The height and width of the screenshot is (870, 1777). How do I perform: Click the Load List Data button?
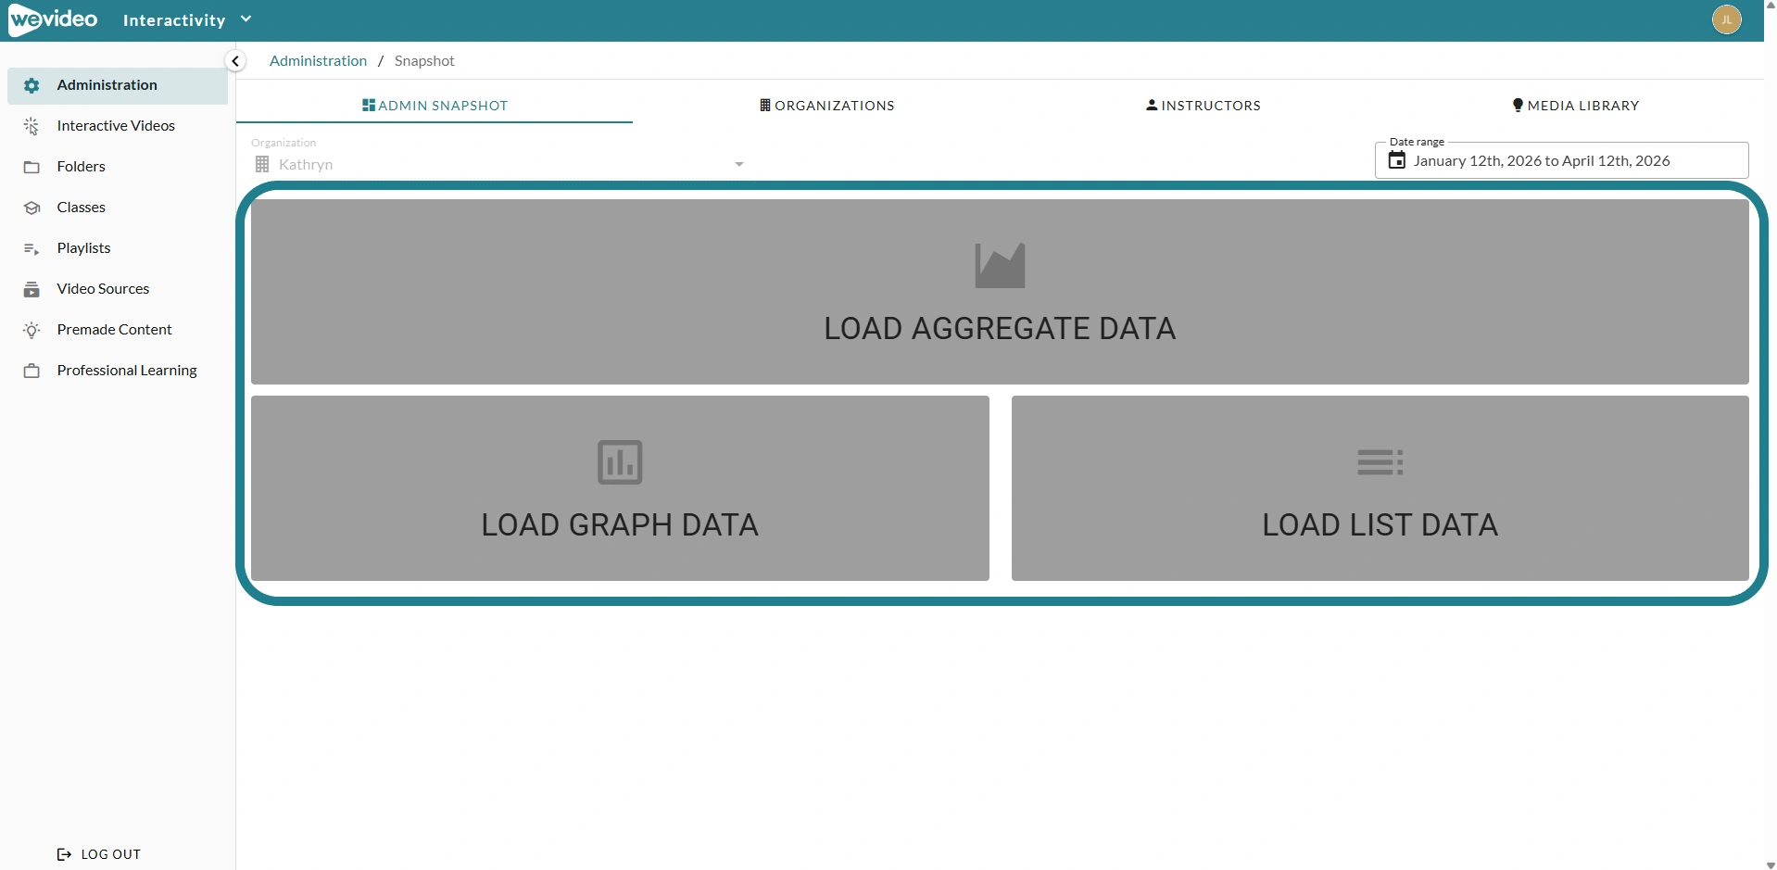point(1380,488)
